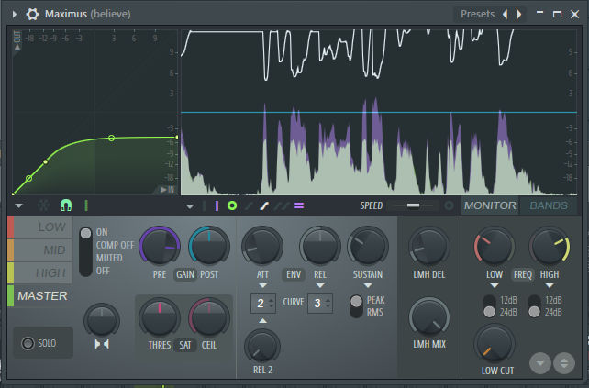
Task: Open the dropdown arrow under LOW
Action: pyautogui.click(x=495, y=286)
